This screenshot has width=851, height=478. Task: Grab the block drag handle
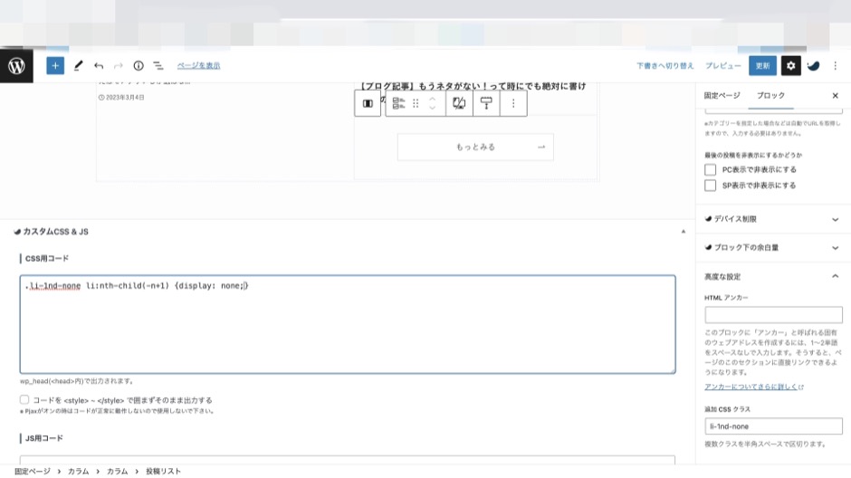pyautogui.click(x=416, y=103)
